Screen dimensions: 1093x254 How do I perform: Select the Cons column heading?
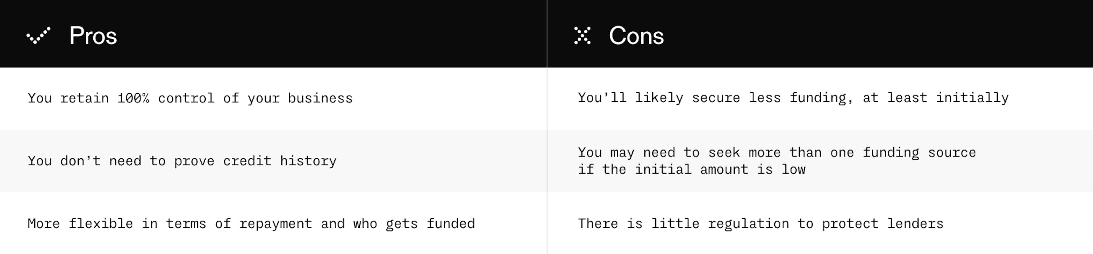tap(636, 36)
